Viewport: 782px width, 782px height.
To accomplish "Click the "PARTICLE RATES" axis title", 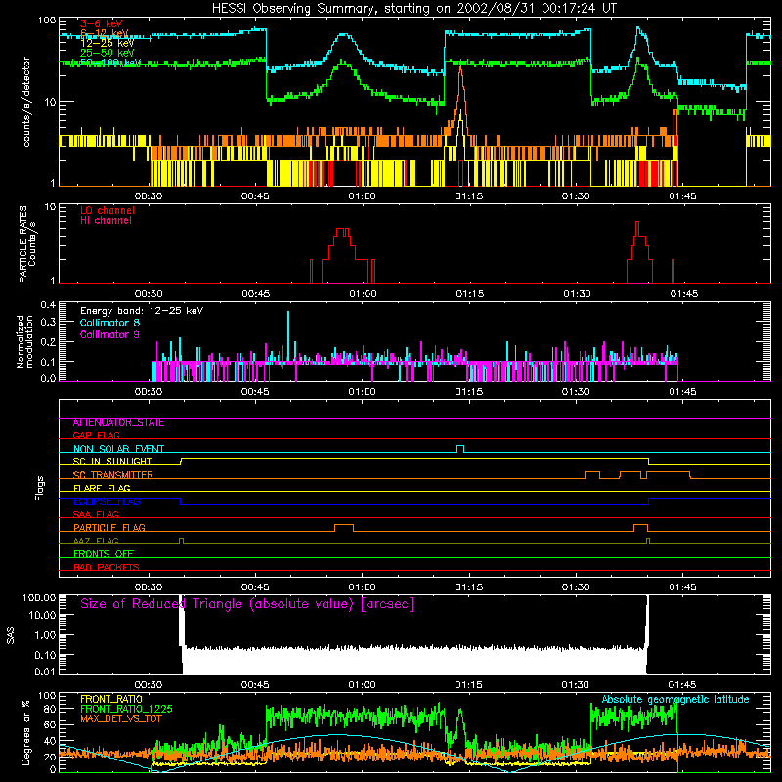I will [22, 244].
